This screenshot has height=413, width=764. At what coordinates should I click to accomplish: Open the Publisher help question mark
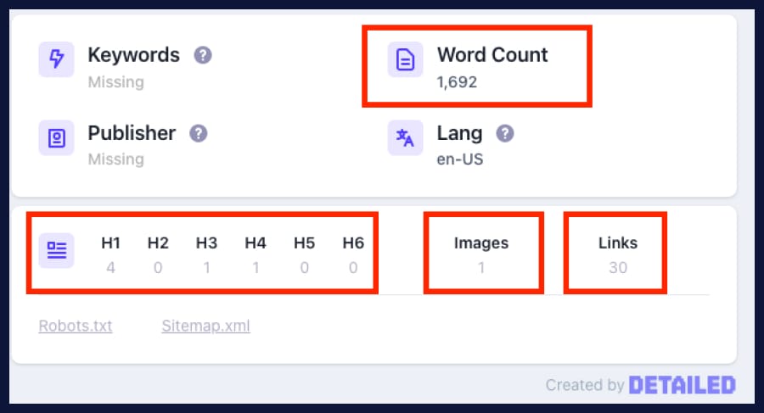point(198,133)
